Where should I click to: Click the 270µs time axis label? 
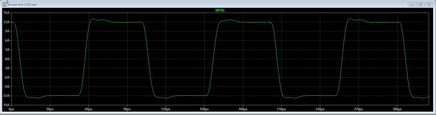click(358, 109)
